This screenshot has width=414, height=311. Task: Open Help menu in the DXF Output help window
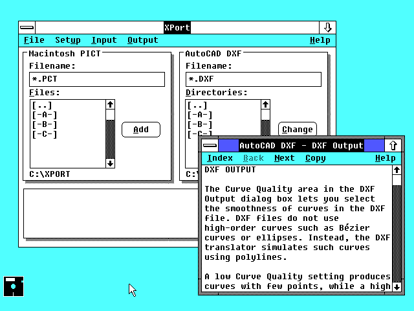coord(386,158)
